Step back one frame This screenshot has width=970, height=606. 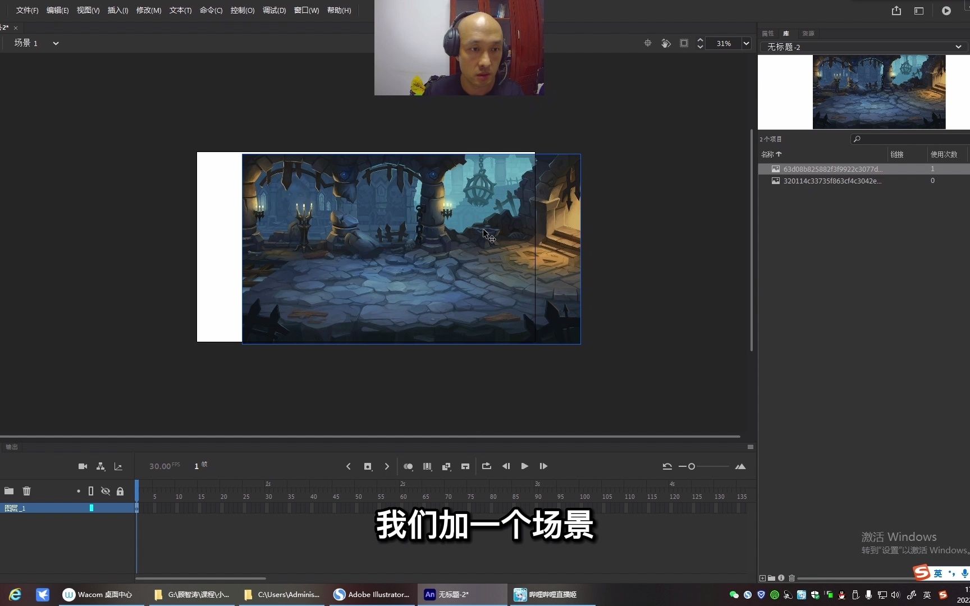click(506, 466)
